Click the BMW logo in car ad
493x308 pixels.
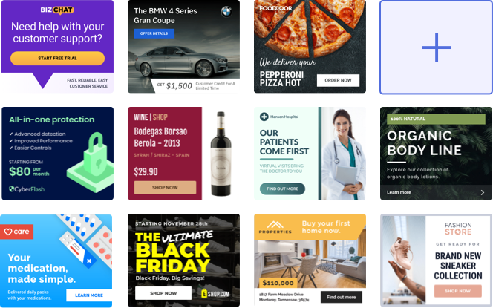coord(226,12)
